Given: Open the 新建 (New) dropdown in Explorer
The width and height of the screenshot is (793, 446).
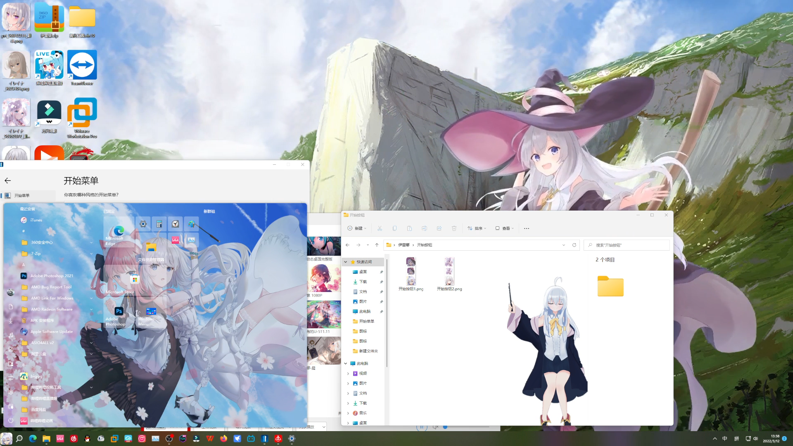Looking at the screenshot, I should [357, 228].
